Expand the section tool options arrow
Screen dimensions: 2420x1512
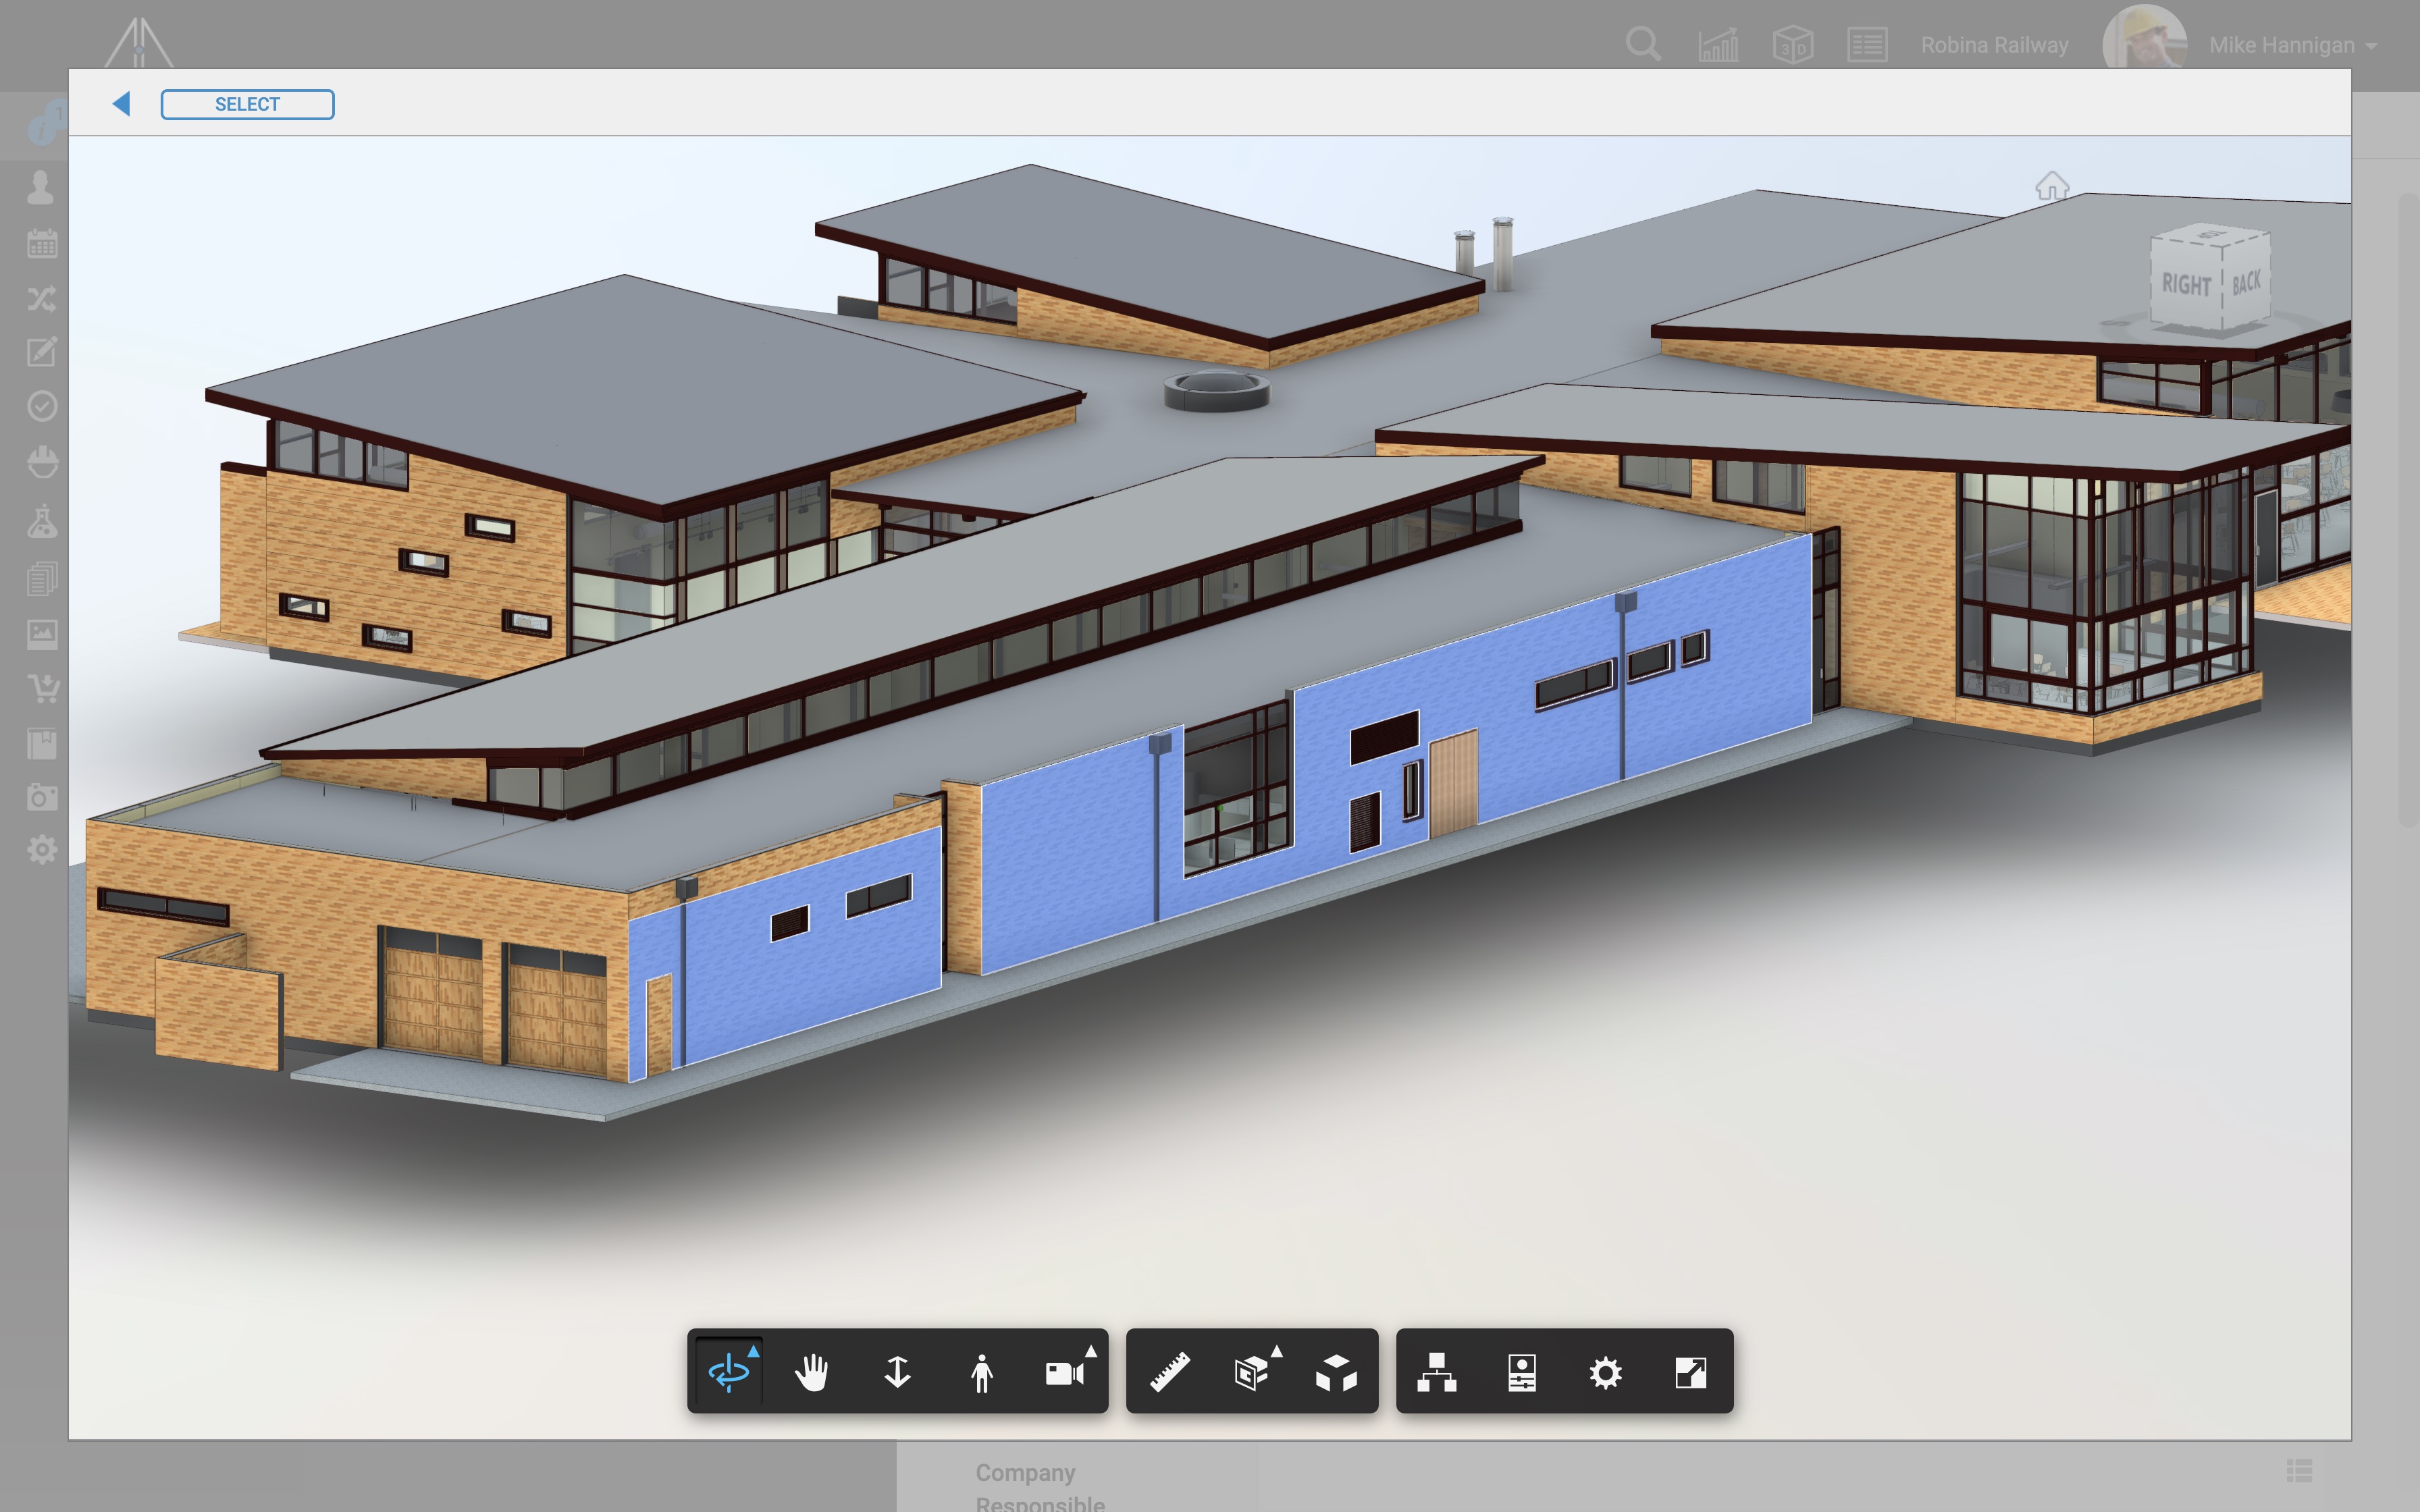(x=1276, y=1351)
